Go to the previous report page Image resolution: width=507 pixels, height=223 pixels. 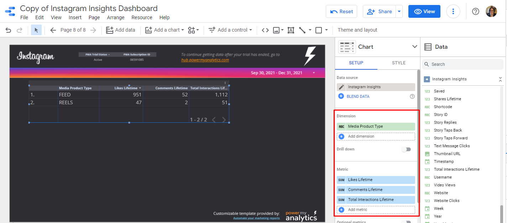(53, 30)
